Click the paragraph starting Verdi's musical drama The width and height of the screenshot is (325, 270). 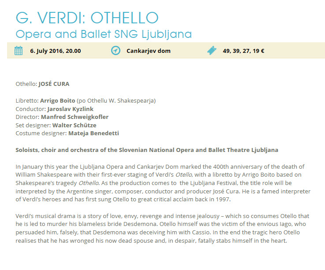coord(162,228)
